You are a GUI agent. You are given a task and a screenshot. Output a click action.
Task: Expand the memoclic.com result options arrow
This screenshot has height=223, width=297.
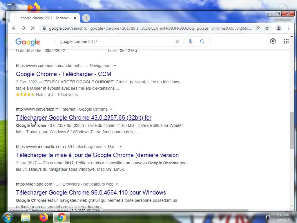click(x=121, y=147)
